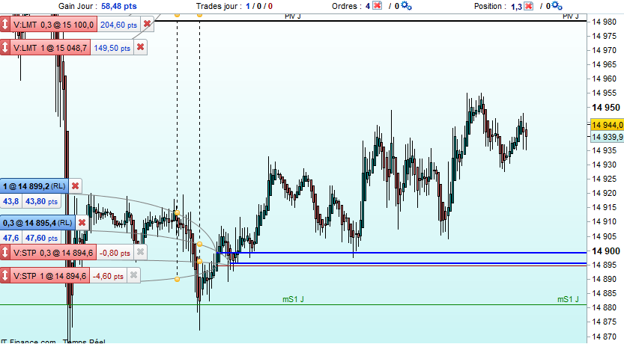
Task: Click the Position size 1,3
Action: click(x=517, y=6)
